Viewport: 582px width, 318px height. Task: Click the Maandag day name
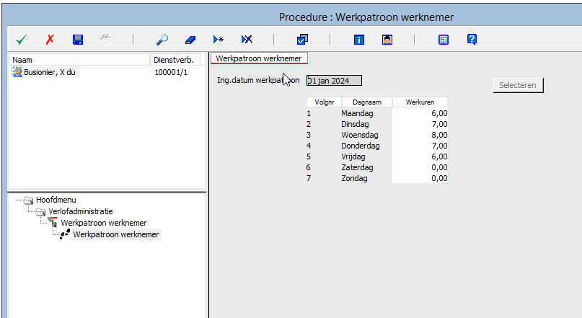357,113
